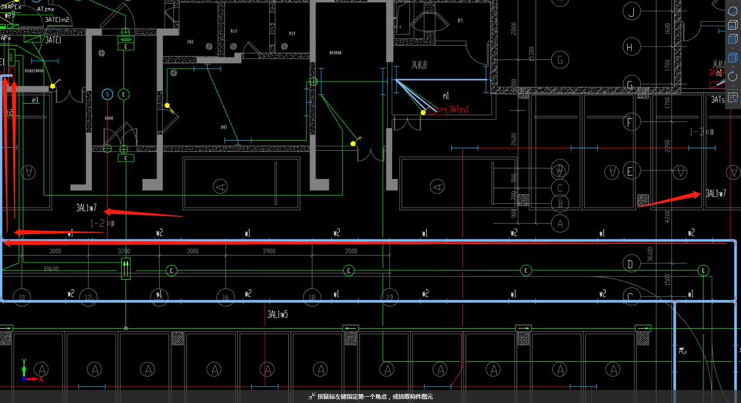Select the vertical '15300' dimension text
Image resolution: width=741 pixels, height=403 pixels.
point(531,55)
